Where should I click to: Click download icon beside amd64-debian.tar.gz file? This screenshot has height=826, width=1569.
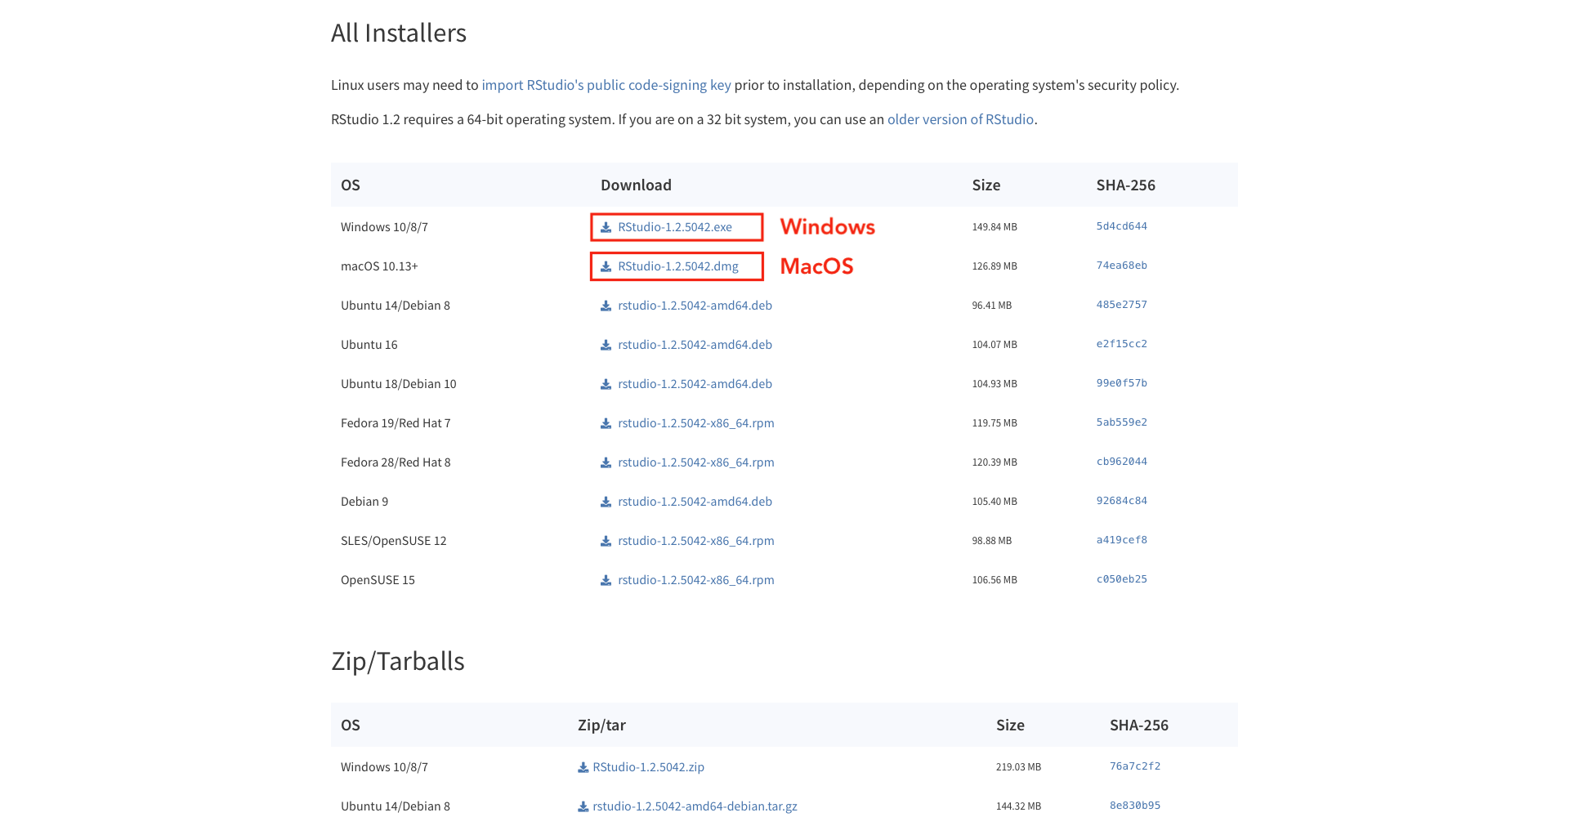coord(583,806)
